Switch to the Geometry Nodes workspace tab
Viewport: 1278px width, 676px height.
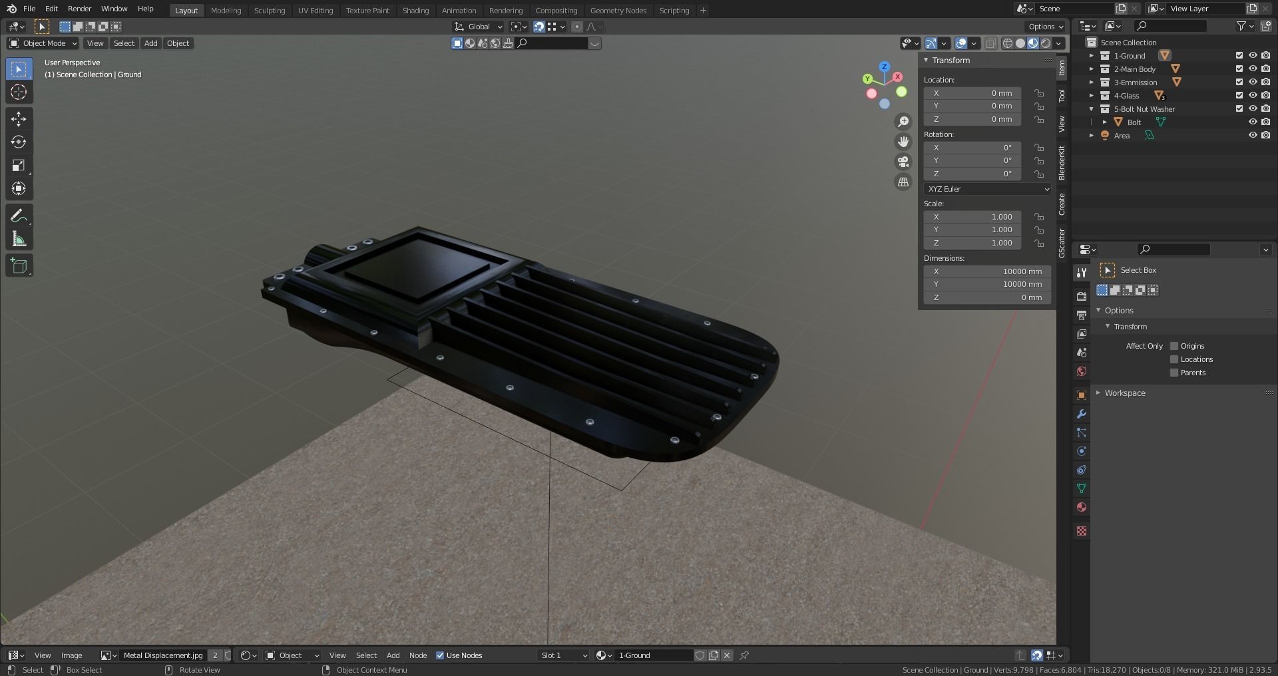[x=618, y=11]
